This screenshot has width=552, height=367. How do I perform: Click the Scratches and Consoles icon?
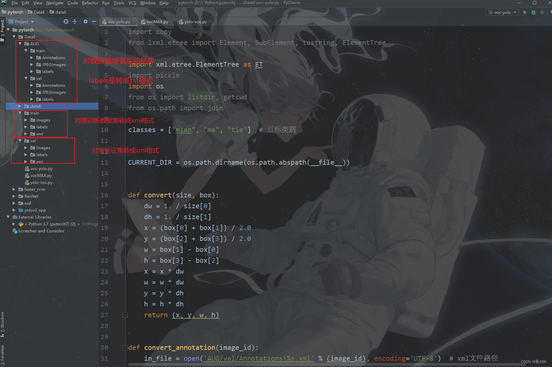[x=15, y=231]
